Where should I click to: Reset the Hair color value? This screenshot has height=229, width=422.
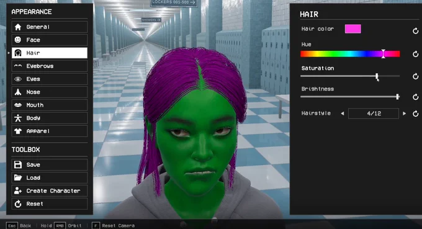(416, 30)
